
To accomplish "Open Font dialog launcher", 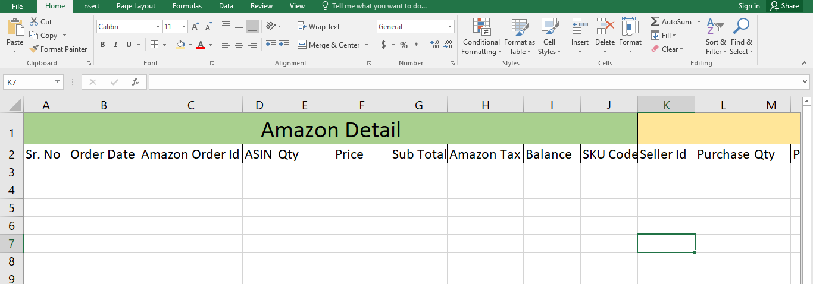I will 211,63.
